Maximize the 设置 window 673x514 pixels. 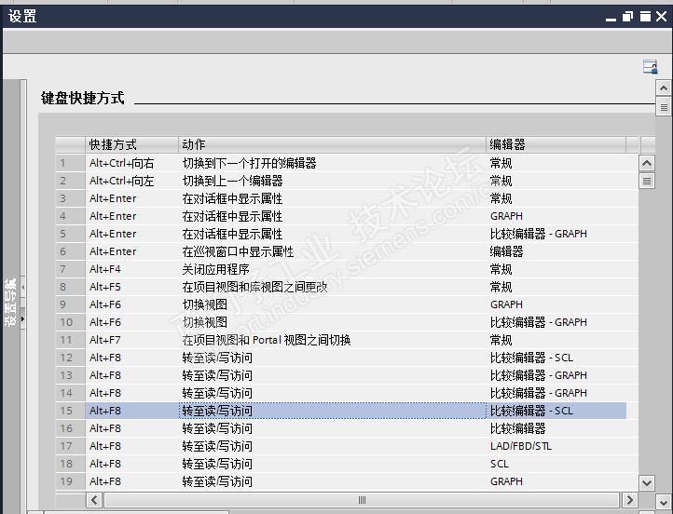click(645, 16)
